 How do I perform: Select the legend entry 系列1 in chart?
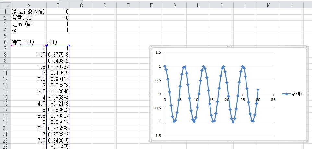click(295, 94)
